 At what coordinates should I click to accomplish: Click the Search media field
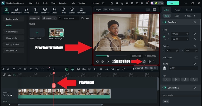[x=68, y=18]
